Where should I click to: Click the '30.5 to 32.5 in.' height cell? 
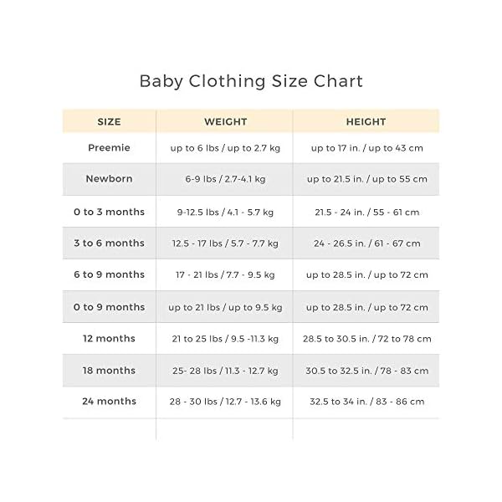coord(366,370)
